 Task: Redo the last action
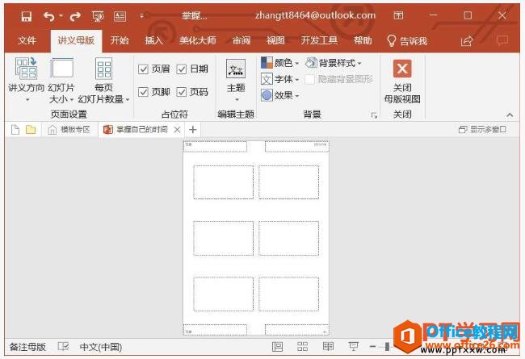pos(75,15)
